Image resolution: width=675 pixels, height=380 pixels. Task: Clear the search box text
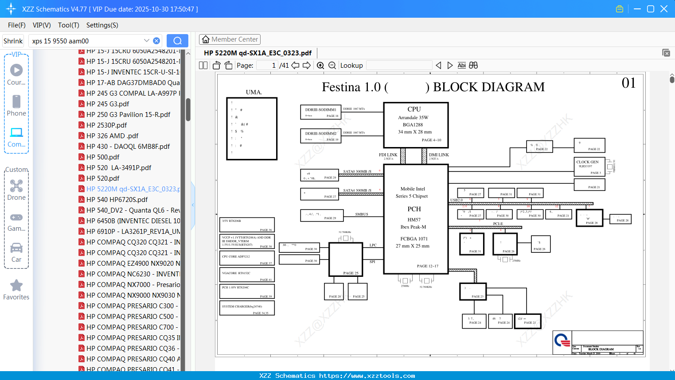(156, 41)
